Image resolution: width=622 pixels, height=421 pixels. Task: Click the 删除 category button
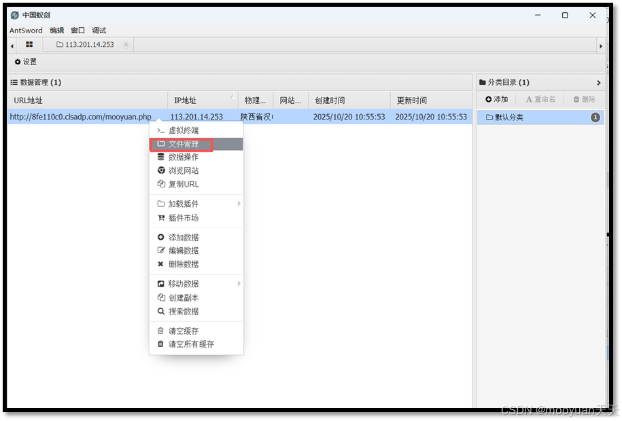(x=585, y=99)
